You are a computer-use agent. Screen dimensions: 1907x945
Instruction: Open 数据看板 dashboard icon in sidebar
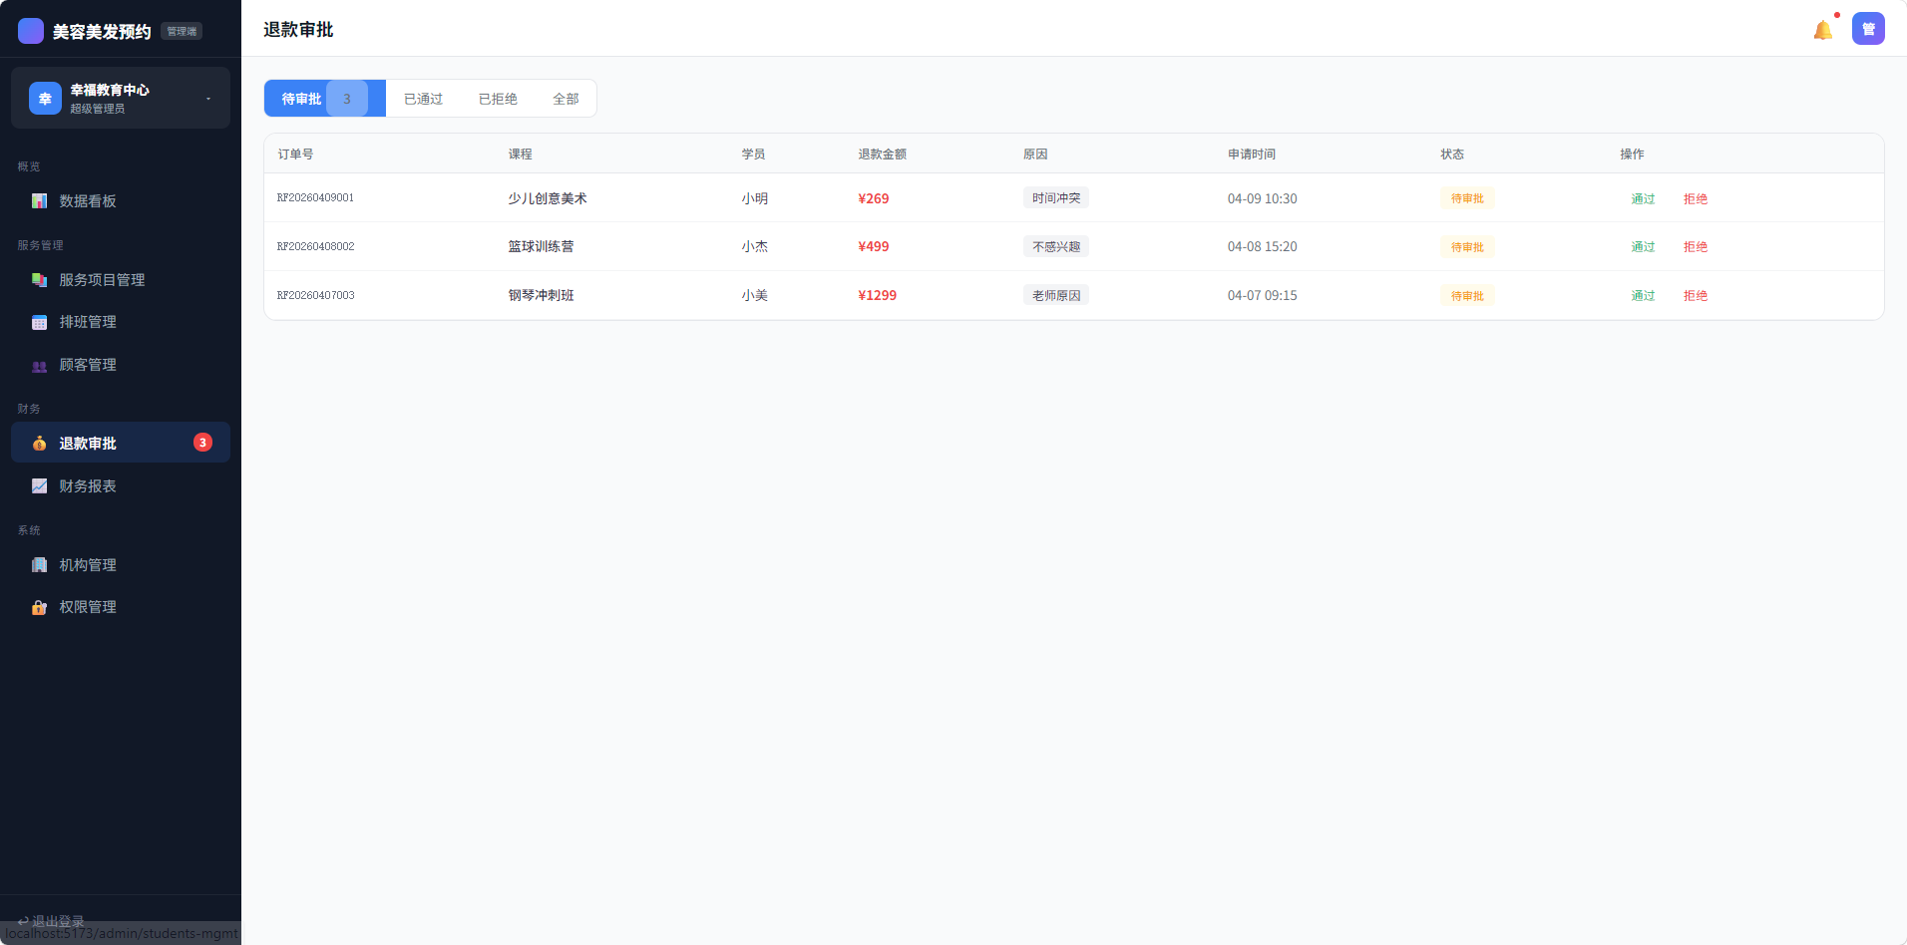coord(40,201)
